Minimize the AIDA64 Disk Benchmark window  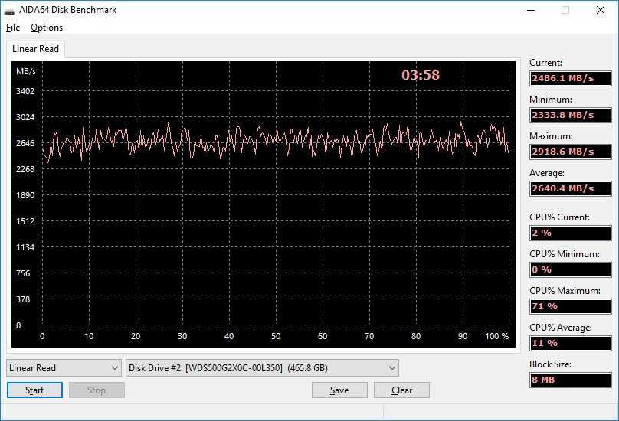coord(530,11)
